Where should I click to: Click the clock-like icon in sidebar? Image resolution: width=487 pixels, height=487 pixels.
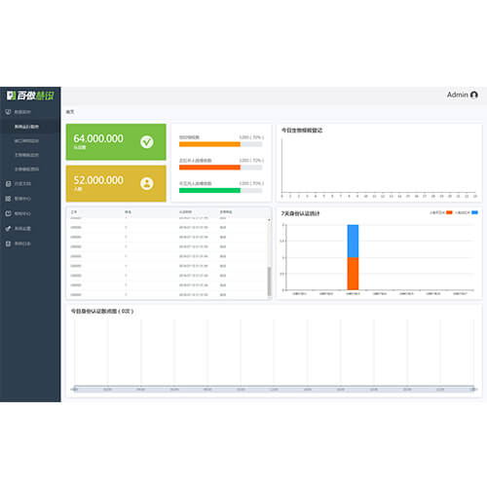tap(9, 213)
